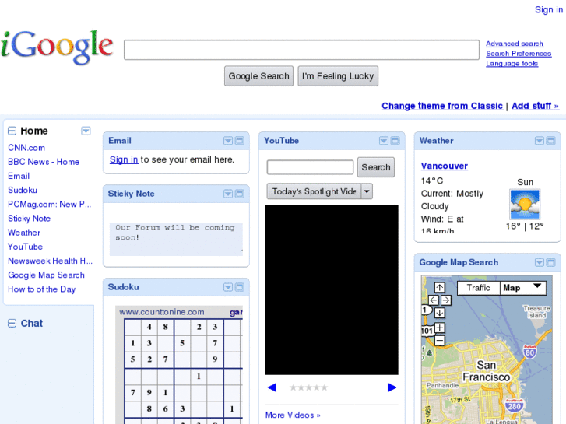
Task: Collapse the Chat section
Action: (12, 324)
